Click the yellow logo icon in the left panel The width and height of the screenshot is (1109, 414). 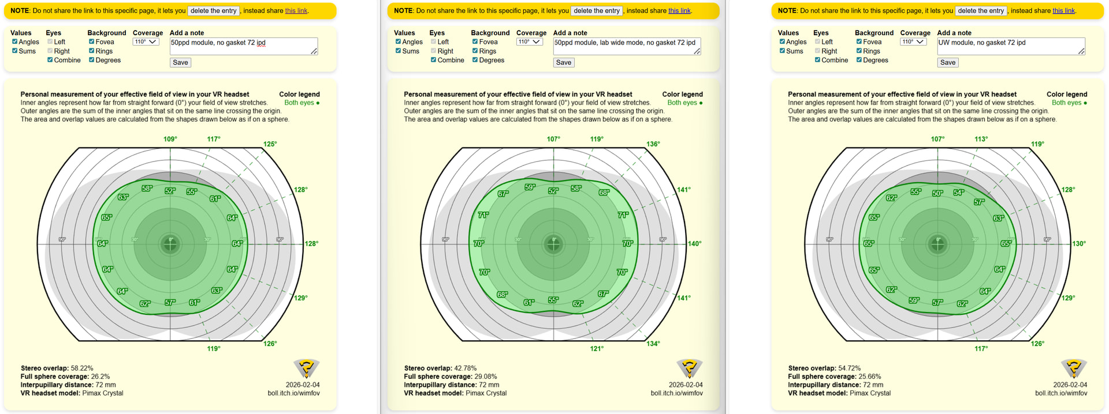(306, 368)
